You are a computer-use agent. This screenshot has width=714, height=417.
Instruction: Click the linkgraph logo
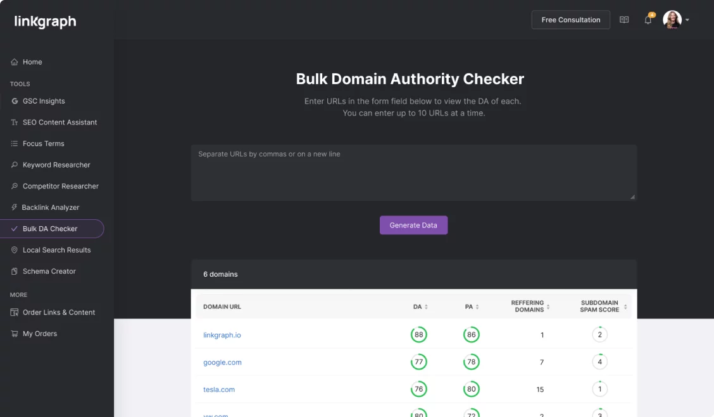45,21
